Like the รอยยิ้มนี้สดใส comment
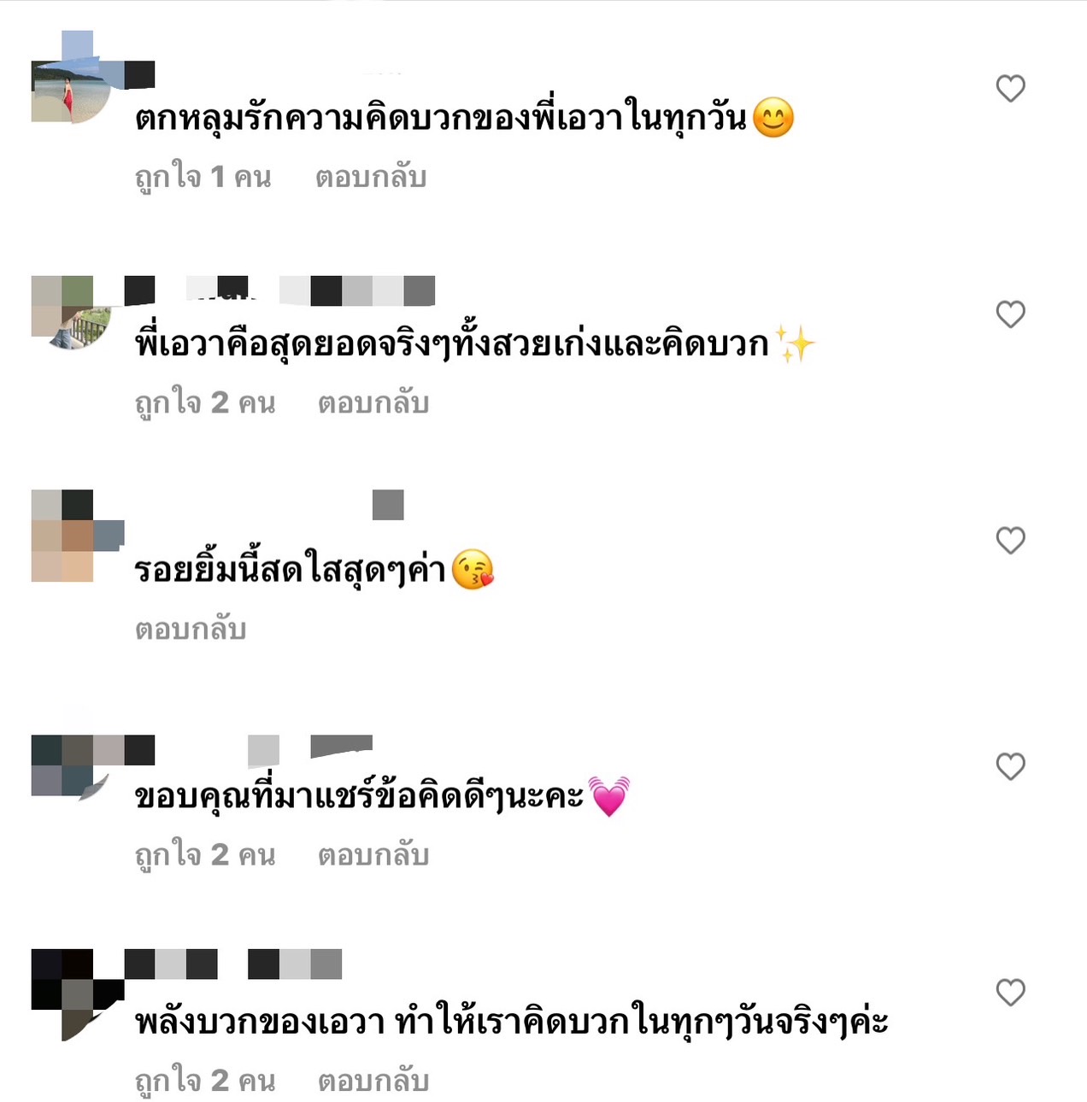The height and width of the screenshot is (1102, 1087). [1010, 540]
